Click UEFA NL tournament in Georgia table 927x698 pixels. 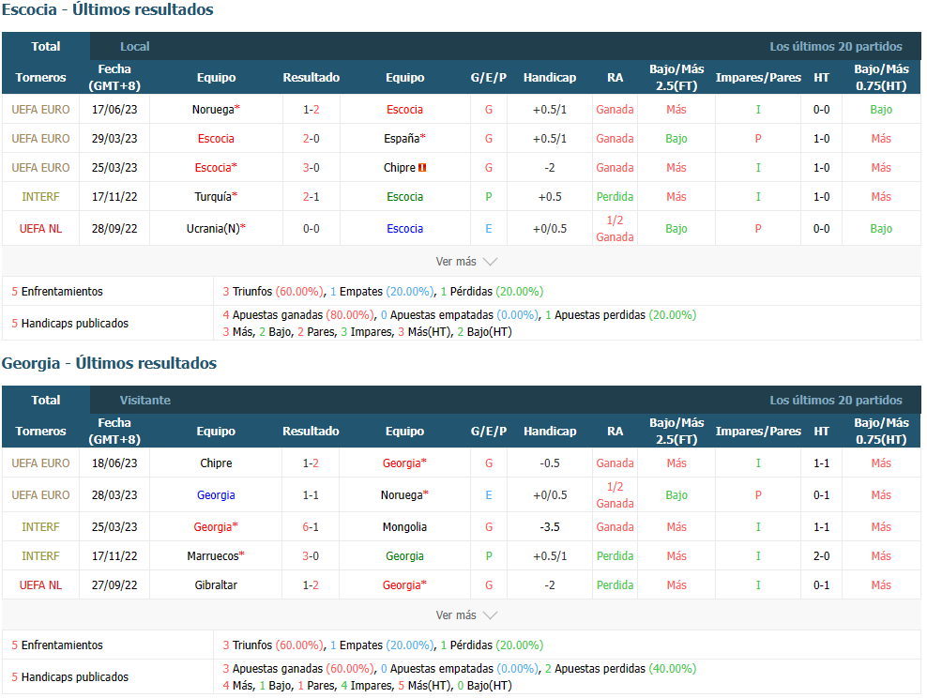click(x=40, y=585)
